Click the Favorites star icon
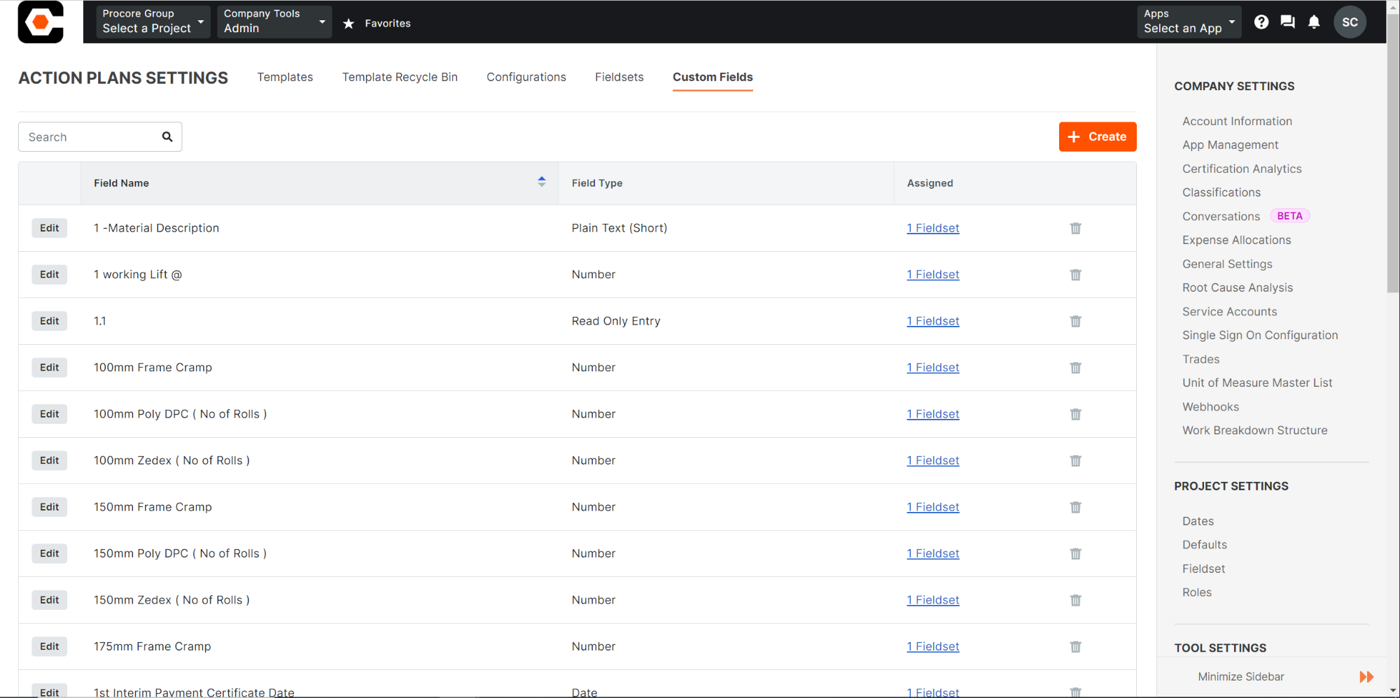 click(x=349, y=24)
